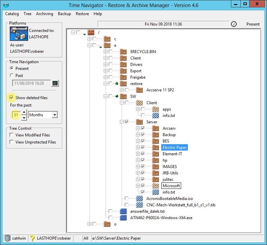267x245 pixels.
Task: Click the cat4win catalog icon in the status bar
Action: click(7, 238)
